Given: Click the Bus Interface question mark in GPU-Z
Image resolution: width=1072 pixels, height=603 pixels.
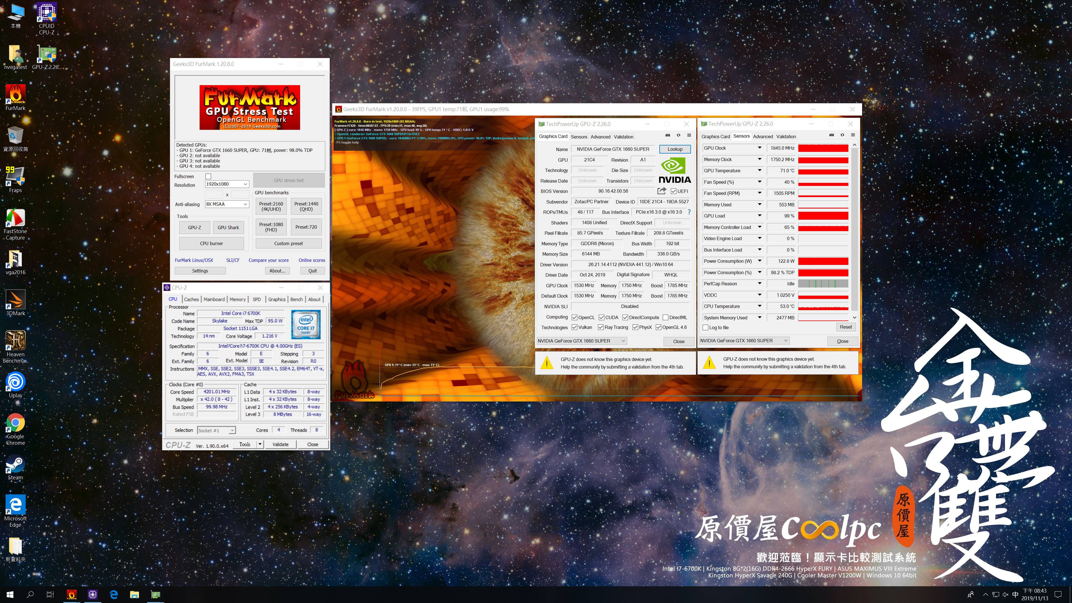Looking at the screenshot, I should point(689,212).
